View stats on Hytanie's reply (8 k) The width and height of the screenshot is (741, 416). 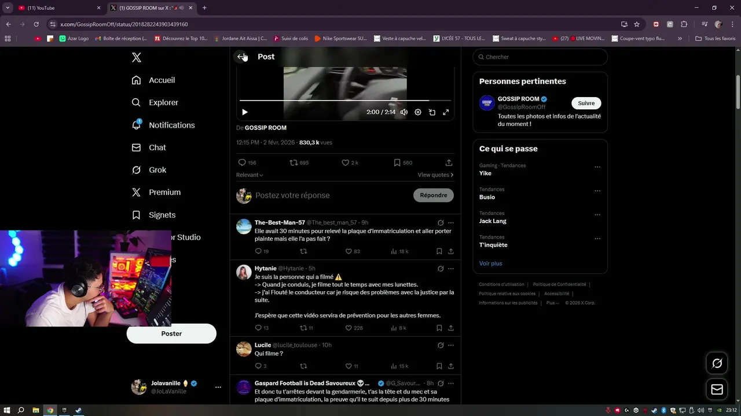(x=399, y=328)
